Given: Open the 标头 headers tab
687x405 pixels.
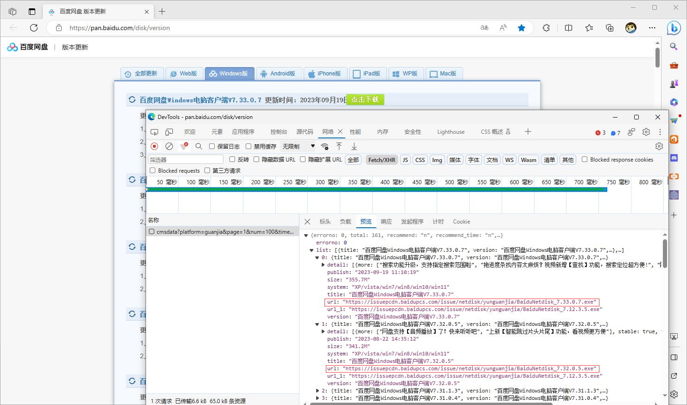Looking at the screenshot, I should click(x=325, y=222).
